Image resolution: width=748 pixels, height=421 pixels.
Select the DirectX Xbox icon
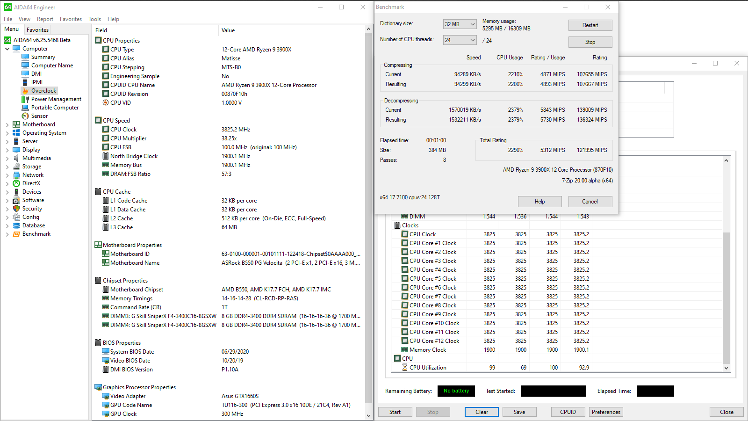16,183
